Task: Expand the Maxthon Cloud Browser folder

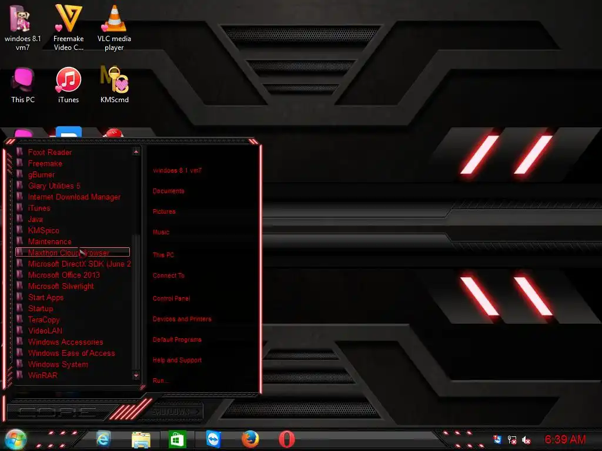Action: point(72,253)
